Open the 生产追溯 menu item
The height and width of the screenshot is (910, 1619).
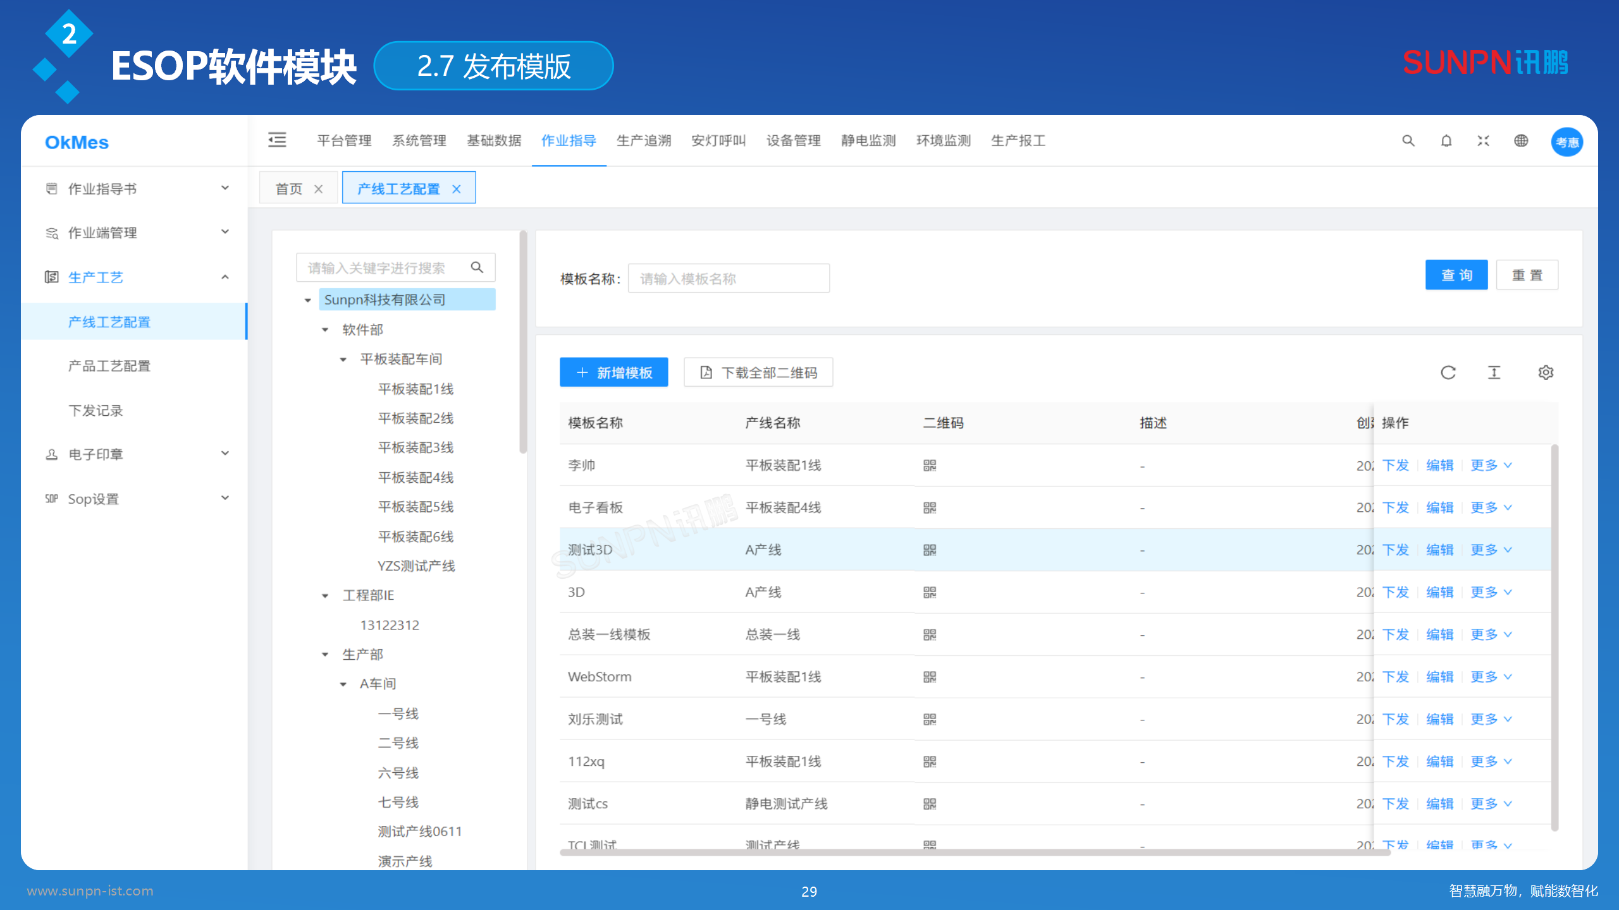(x=643, y=140)
